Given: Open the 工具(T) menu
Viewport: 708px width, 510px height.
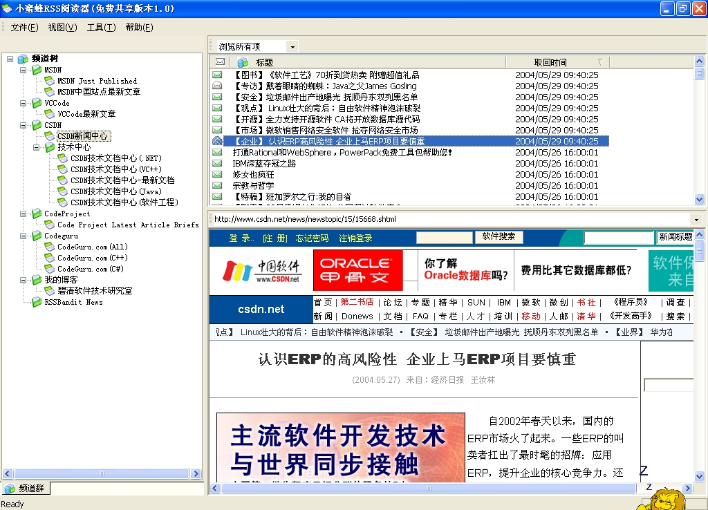Looking at the screenshot, I should (x=101, y=28).
